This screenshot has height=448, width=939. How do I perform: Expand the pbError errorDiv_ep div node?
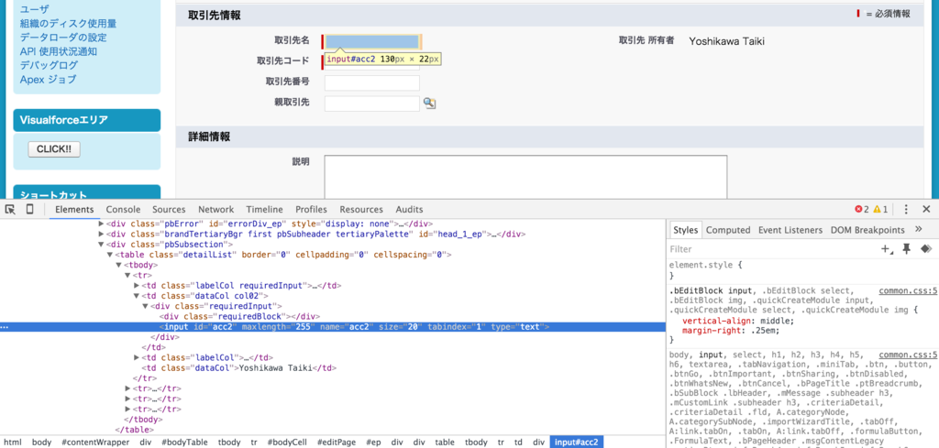101,224
